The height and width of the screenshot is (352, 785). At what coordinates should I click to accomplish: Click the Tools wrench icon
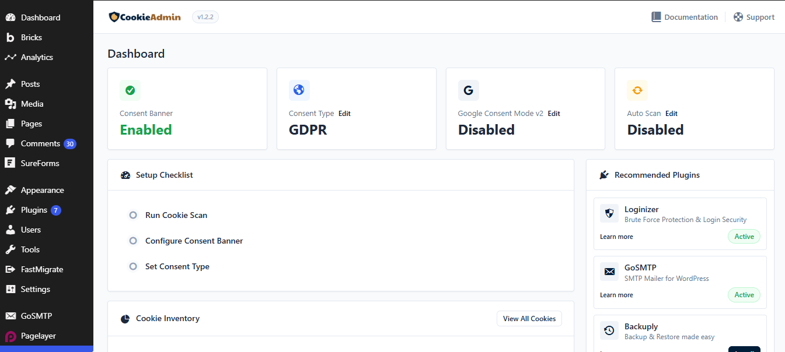pos(11,249)
